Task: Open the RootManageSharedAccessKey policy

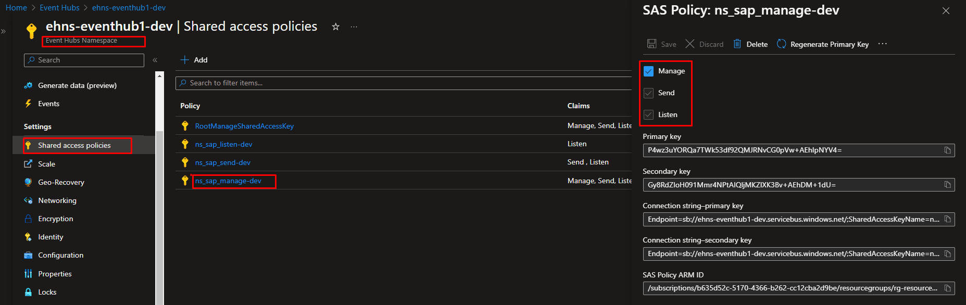Action: tap(244, 126)
